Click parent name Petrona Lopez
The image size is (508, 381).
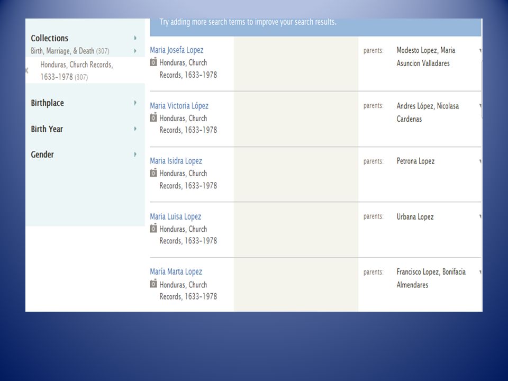tap(416, 161)
